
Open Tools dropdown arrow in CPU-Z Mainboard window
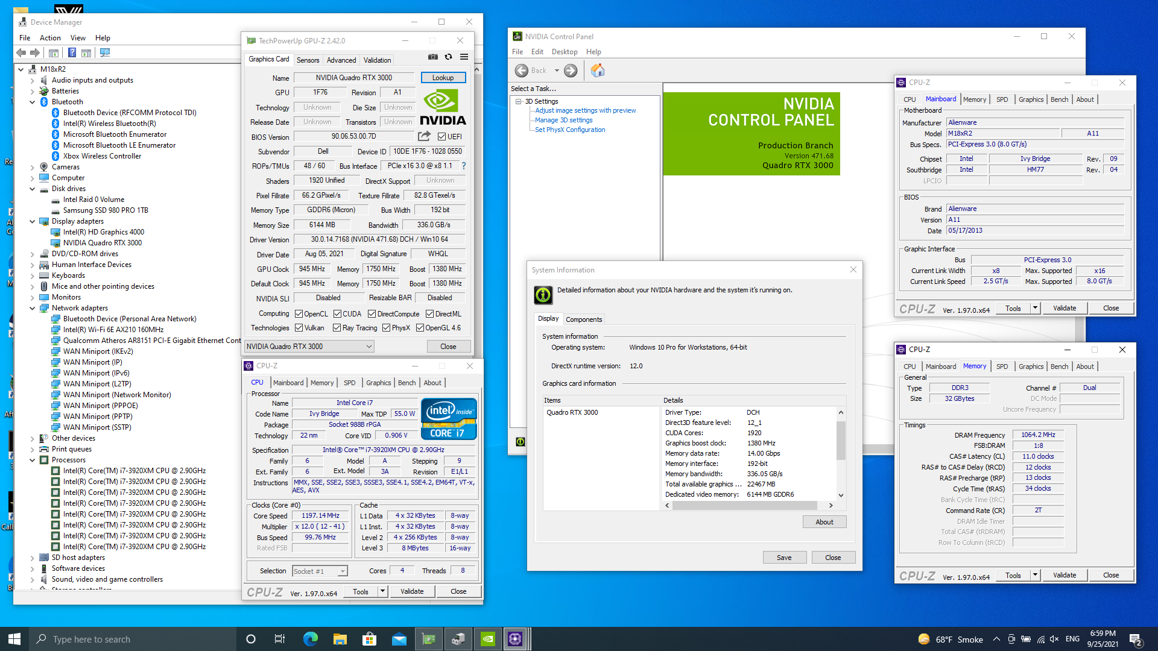pos(1035,308)
